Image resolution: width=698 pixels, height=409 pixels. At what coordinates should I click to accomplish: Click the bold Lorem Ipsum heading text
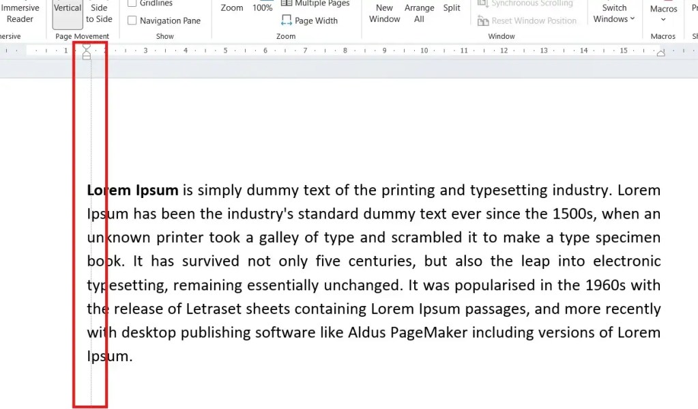(x=132, y=190)
